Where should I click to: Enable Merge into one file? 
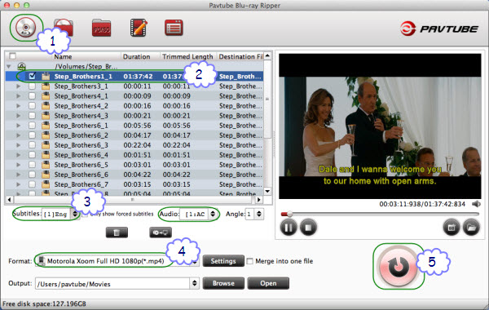coord(250,261)
